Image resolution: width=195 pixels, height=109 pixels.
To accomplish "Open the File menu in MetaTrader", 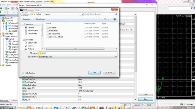I will [3, 5].
